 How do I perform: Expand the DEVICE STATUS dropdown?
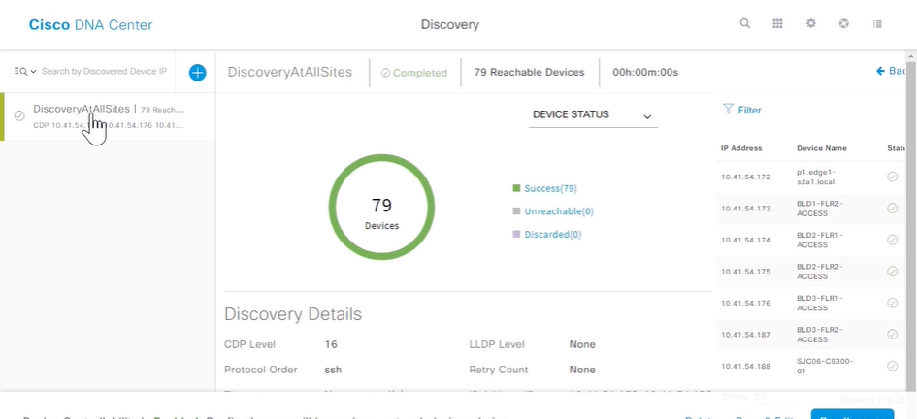(593, 115)
